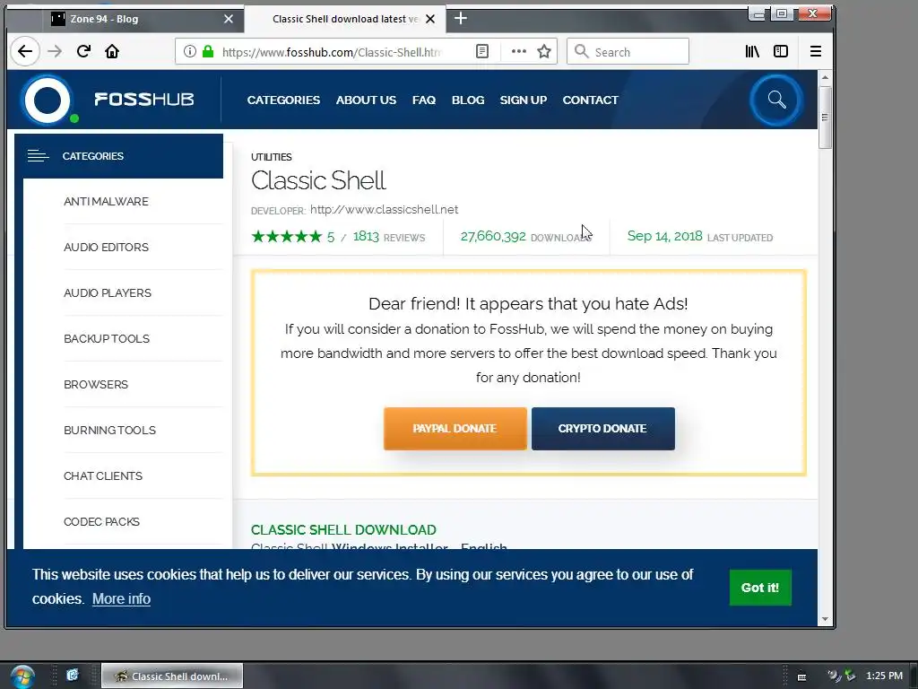Screen dimensions: 918x689
Task: Click the green padlock security icon
Action: pos(208,51)
